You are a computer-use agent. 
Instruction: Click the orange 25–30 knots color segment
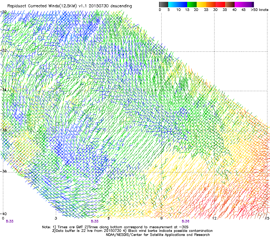click(211, 5)
